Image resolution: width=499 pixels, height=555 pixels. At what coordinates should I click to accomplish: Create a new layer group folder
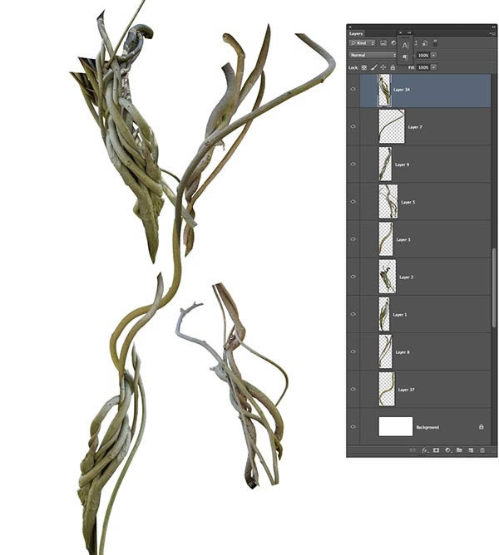tap(459, 450)
